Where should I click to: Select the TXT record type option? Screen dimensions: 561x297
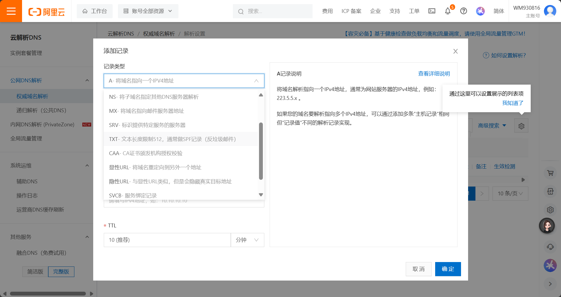click(172, 139)
